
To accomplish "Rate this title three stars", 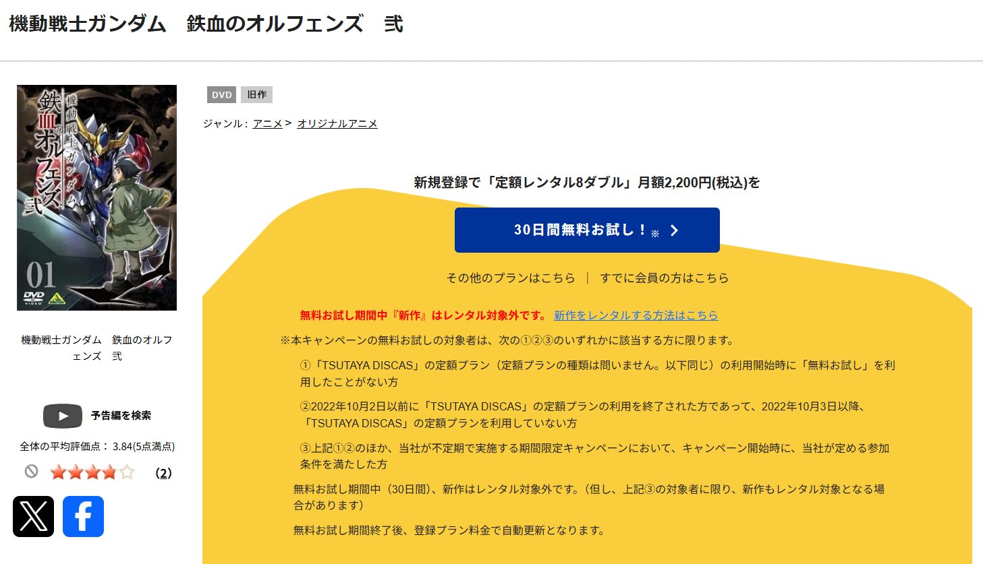I will (x=92, y=472).
